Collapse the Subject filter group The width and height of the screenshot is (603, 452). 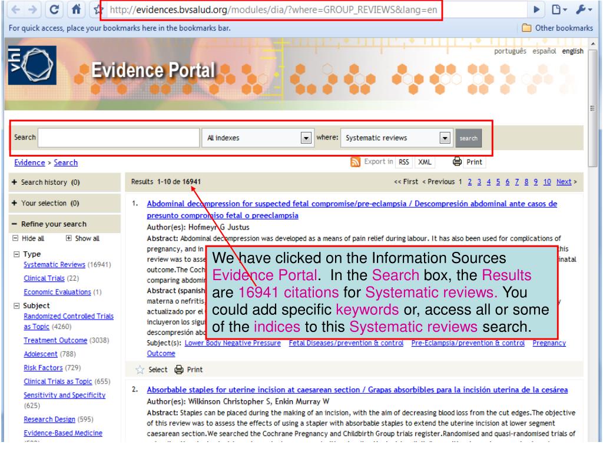(x=16, y=306)
